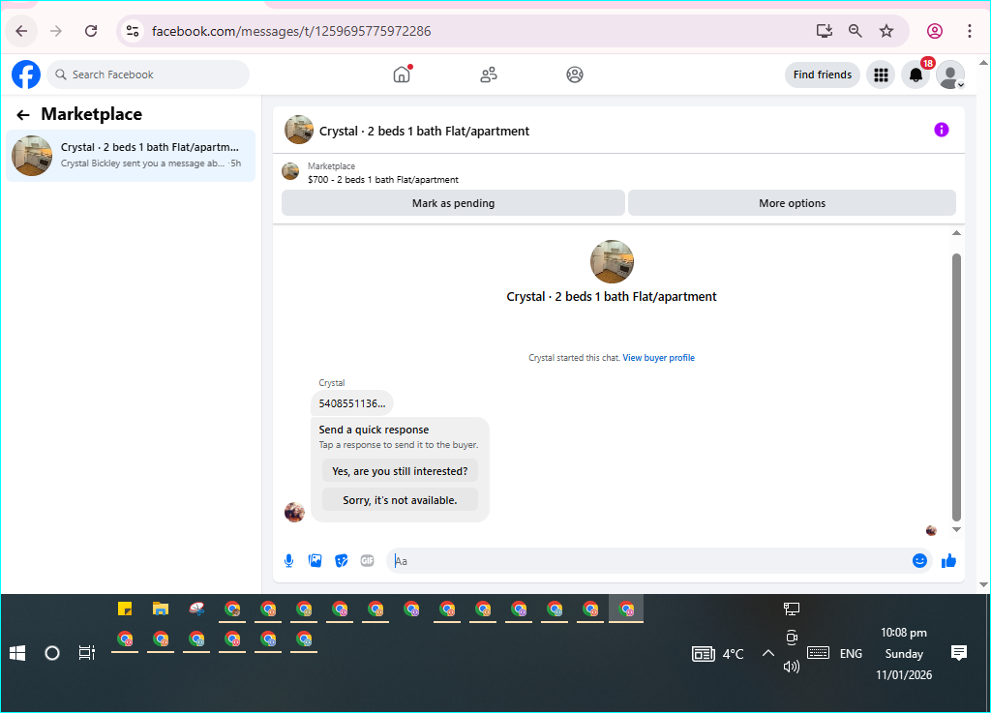Click Mark as pending button
The image size is (991, 713).
point(453,203)
